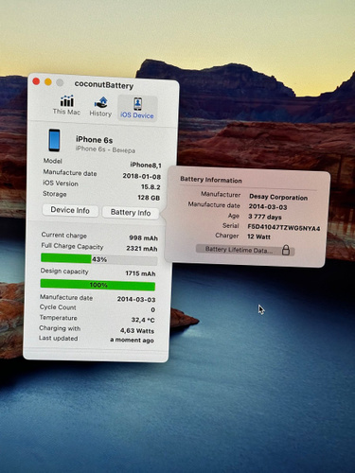Image resolution: width=355 pixels, height=473 pixels.
Task: Open Battery Lifetime Data button
Action: (245, 250)
